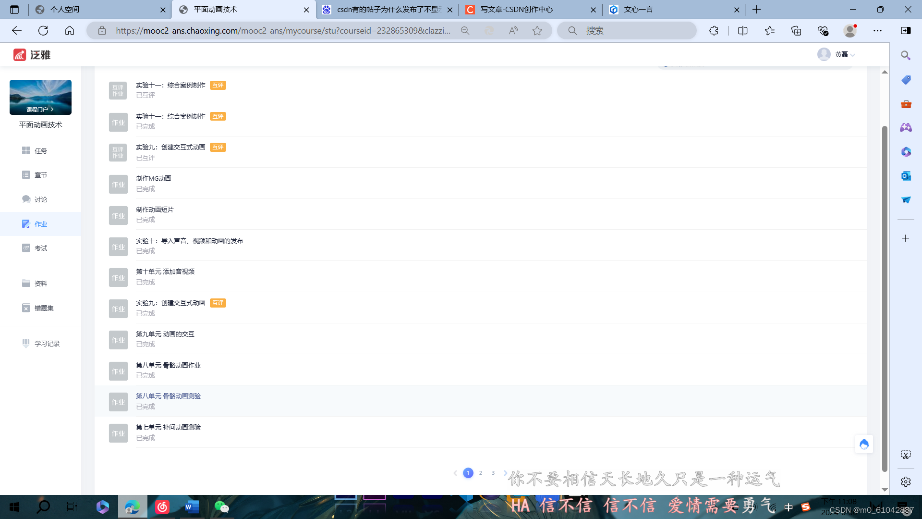Click the blue floating assistant icon
This screenshot has height=519, width=922.
pyautogui.click(x=864, y=445)
